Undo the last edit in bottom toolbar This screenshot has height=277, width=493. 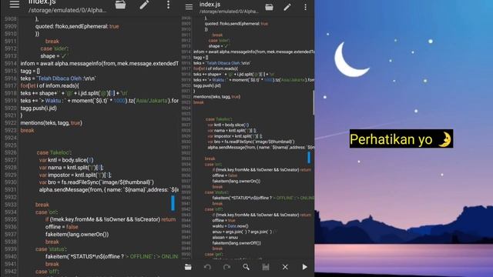[x=207, y=267]
